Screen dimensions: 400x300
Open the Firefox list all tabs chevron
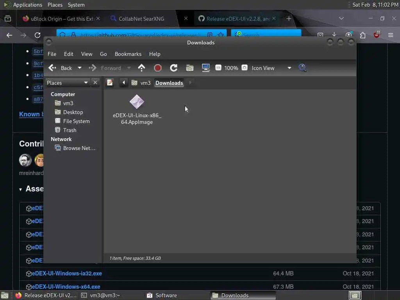click(341, 18)
